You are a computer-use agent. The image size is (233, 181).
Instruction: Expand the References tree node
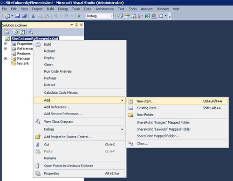(6, 49)
